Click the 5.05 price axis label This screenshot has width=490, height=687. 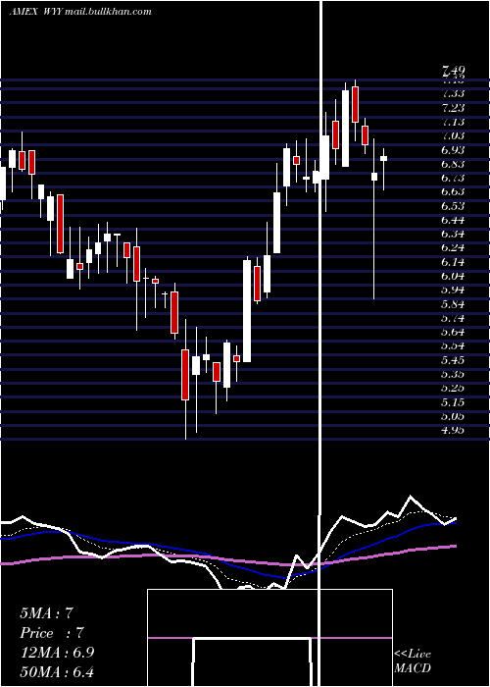[453, 416]
